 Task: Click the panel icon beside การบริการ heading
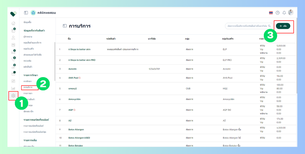65,26
